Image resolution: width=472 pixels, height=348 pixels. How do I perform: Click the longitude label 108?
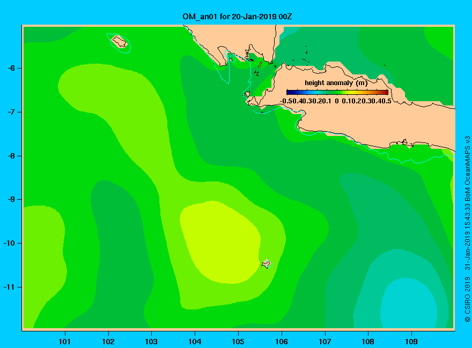(368, 342)
